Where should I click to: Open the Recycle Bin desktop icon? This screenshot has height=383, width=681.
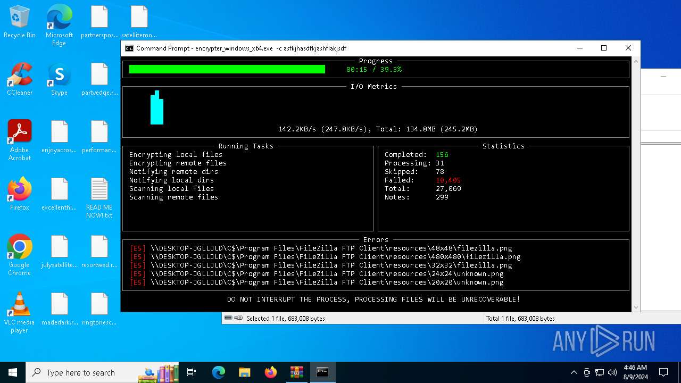click(x=20, y=22)
